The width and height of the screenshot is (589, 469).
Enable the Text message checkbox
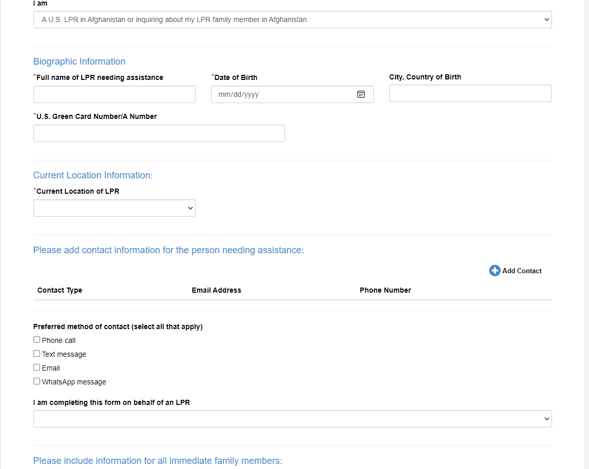(37, 354)
